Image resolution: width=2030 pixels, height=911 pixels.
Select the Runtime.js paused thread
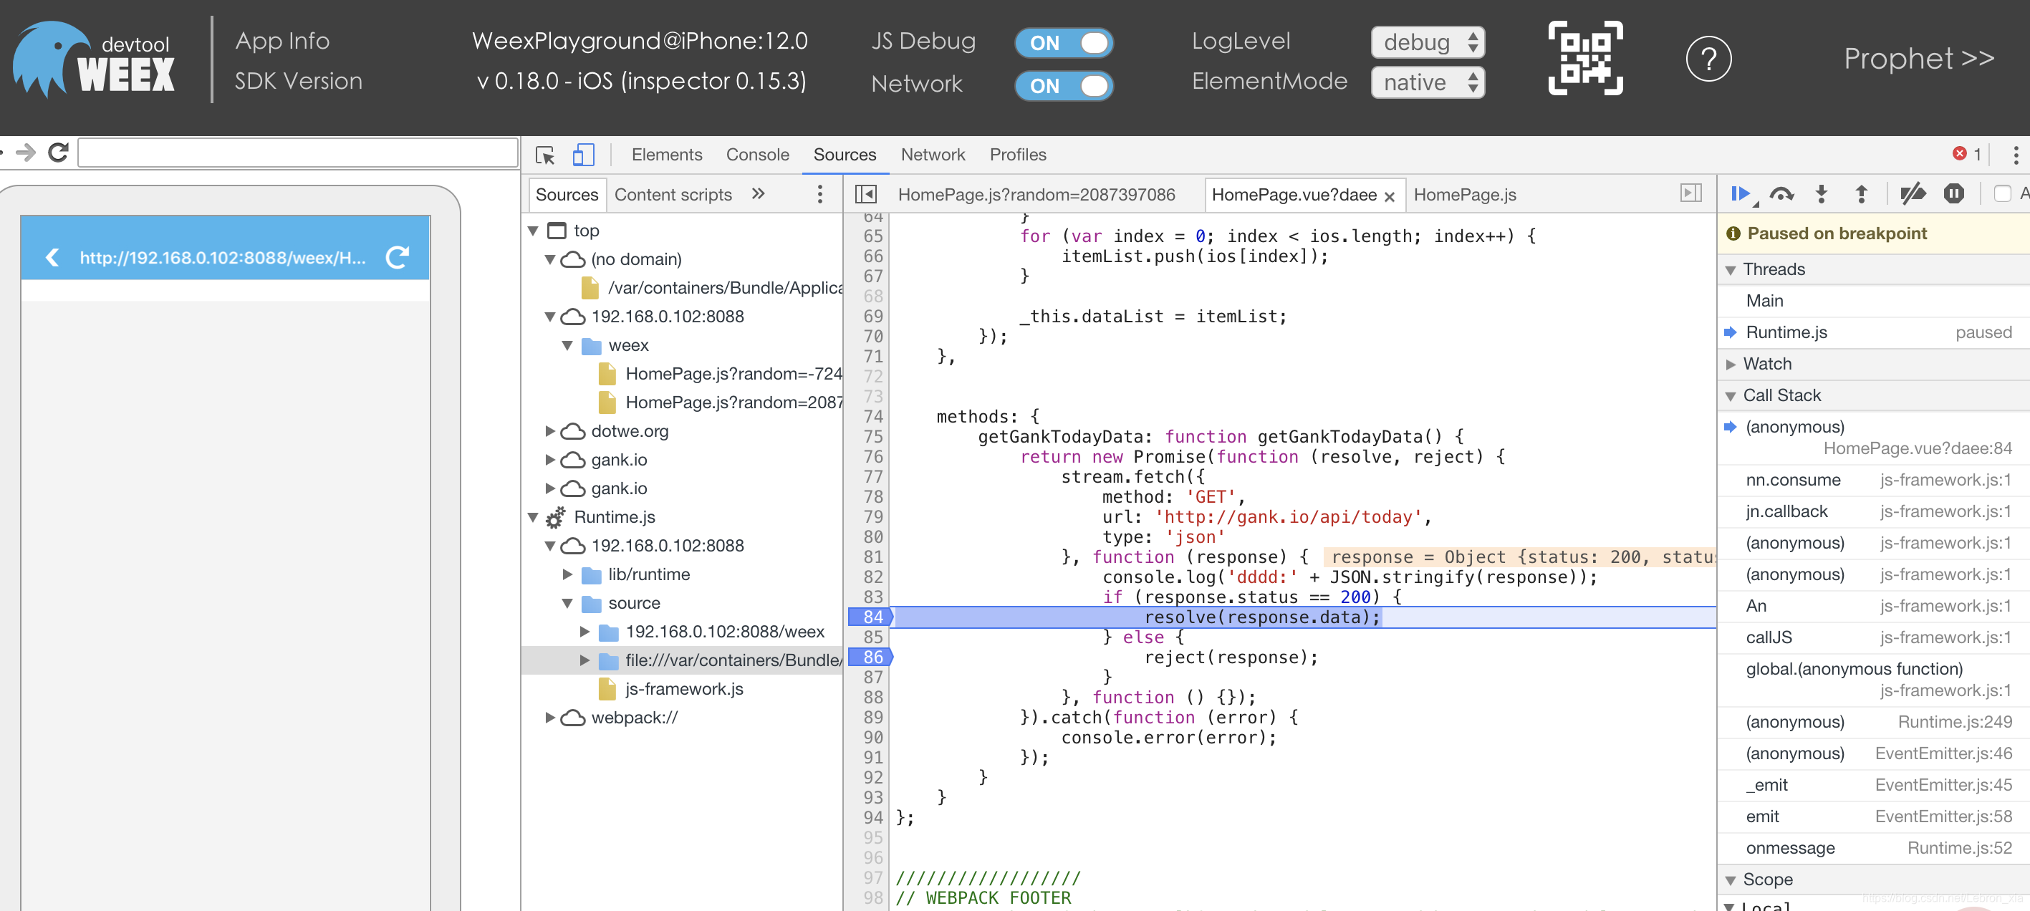pyautogui.click(x=1872, y=332)
